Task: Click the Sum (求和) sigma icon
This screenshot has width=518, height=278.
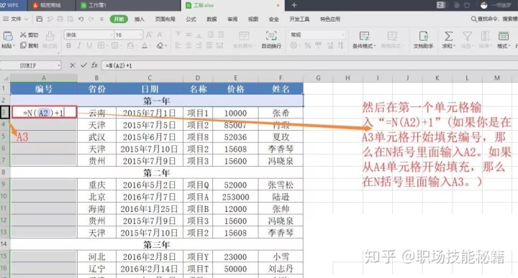Action: coord(448,36)
